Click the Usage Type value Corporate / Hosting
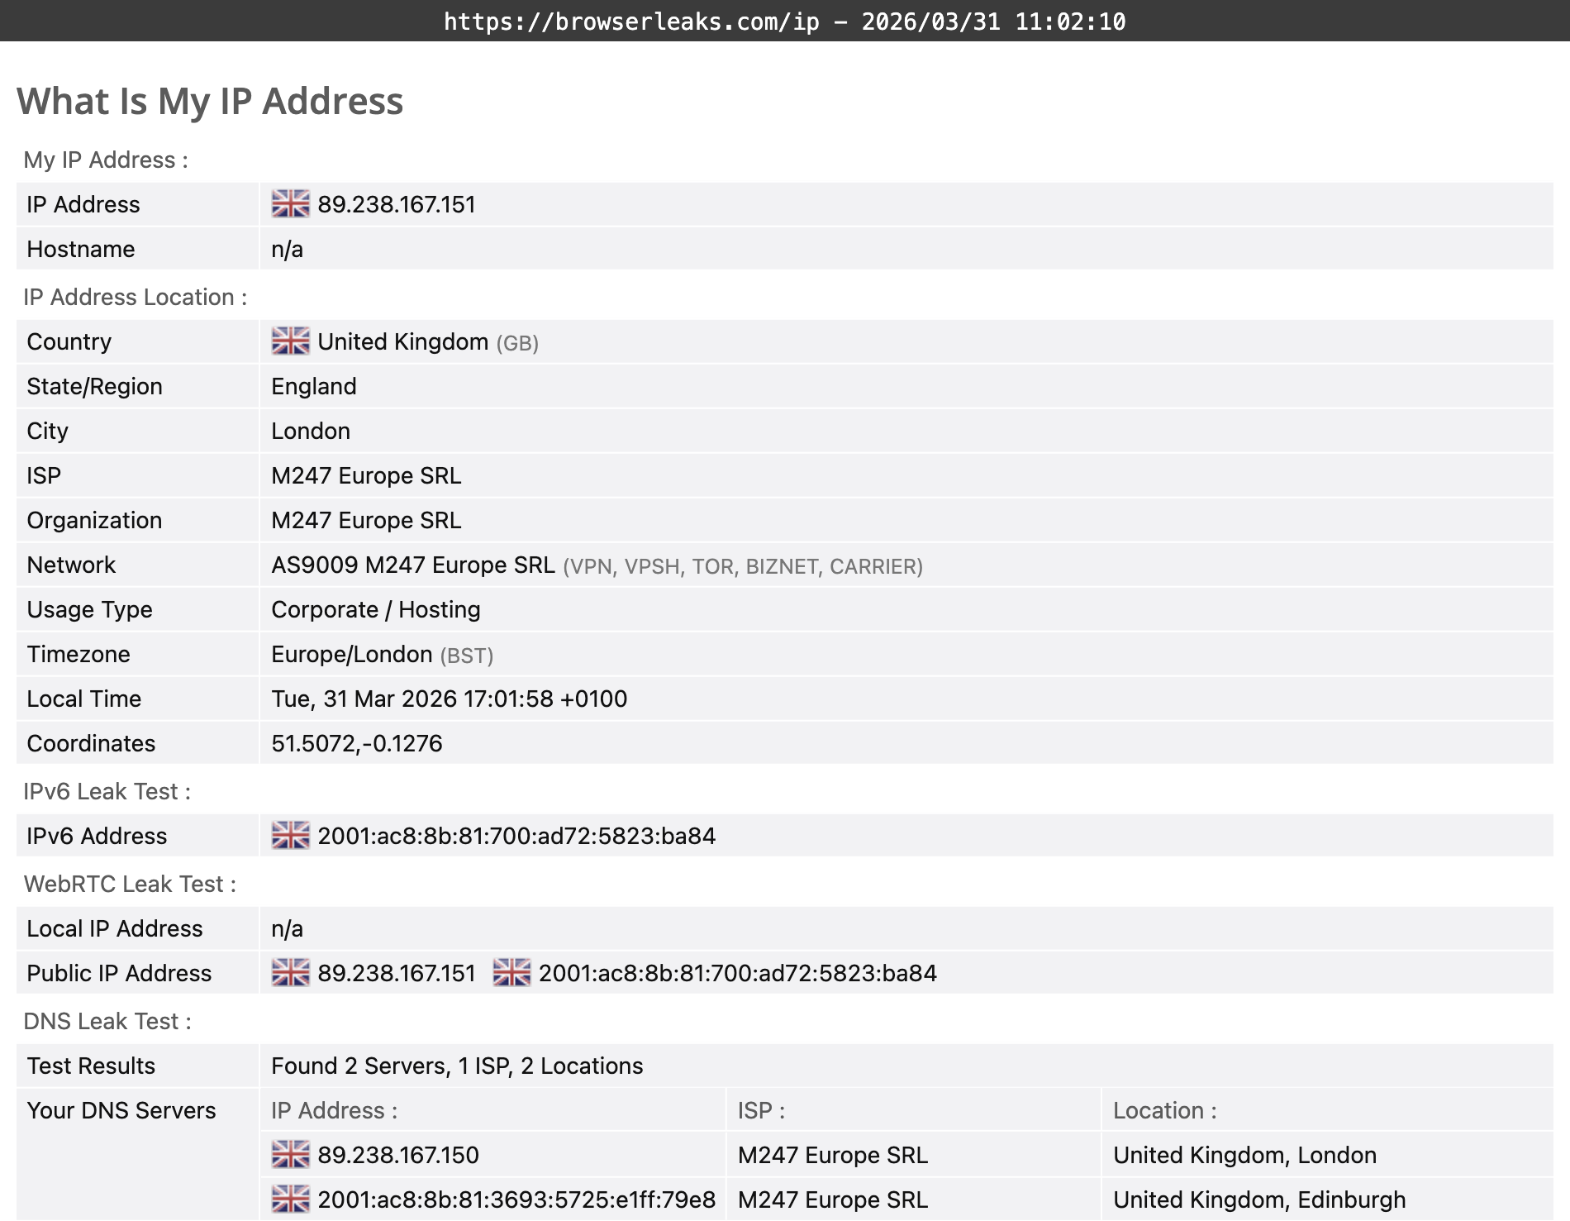The width and height of the screenshot is (1570, 1221). click(375, 609)
